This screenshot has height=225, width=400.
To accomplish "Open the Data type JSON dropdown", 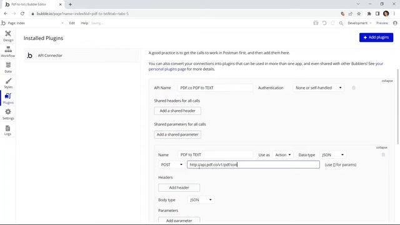I will pos(332,155).
